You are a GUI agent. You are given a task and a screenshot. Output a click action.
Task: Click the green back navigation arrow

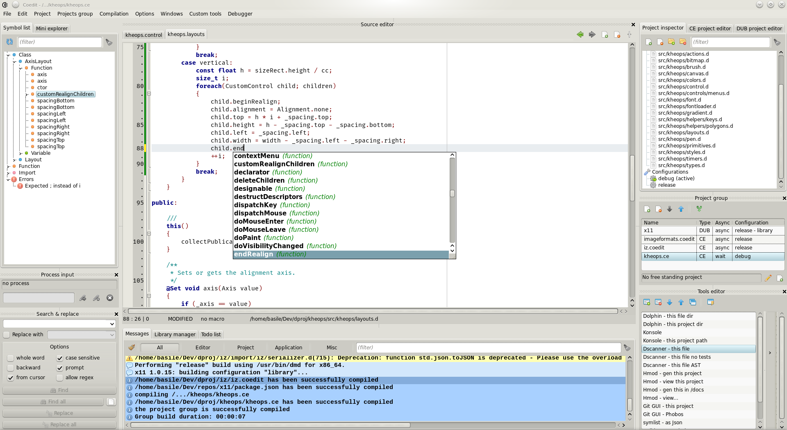580,34
